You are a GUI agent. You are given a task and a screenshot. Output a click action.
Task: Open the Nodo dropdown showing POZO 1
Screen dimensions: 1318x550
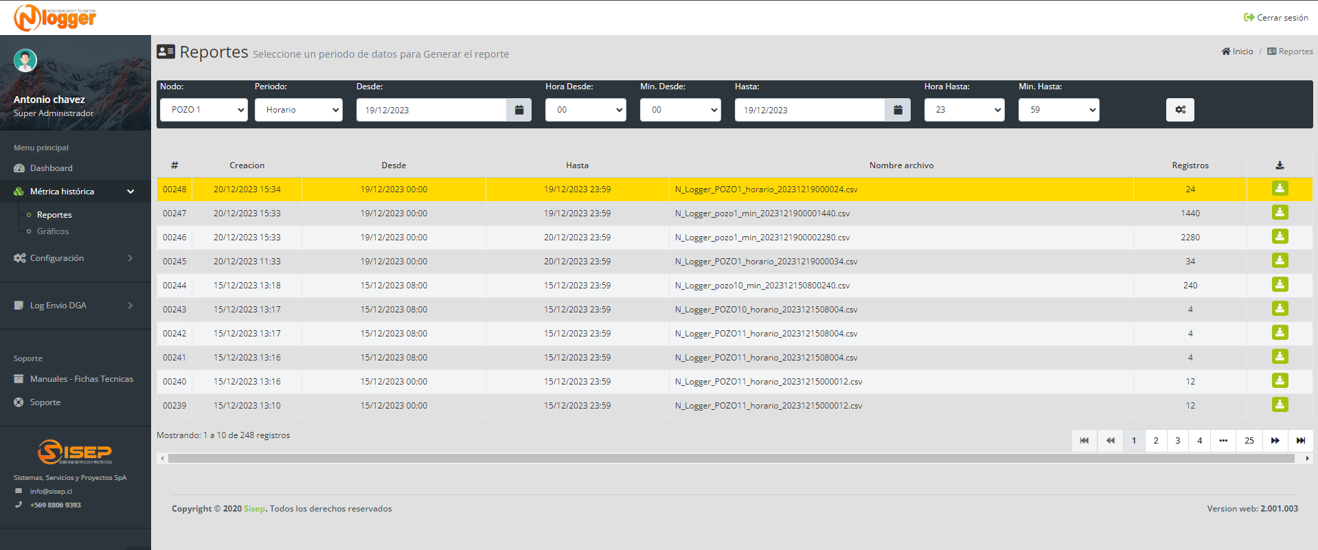pyautogui.click(x=204, y=110)
